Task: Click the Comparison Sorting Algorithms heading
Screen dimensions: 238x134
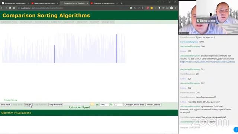Action: pos(46,16)
